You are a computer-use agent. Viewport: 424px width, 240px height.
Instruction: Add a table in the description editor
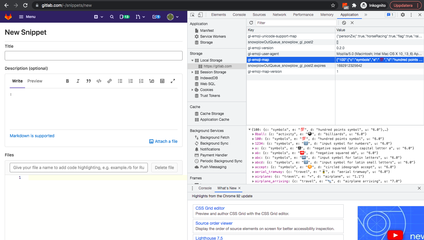tap(162, 81)
